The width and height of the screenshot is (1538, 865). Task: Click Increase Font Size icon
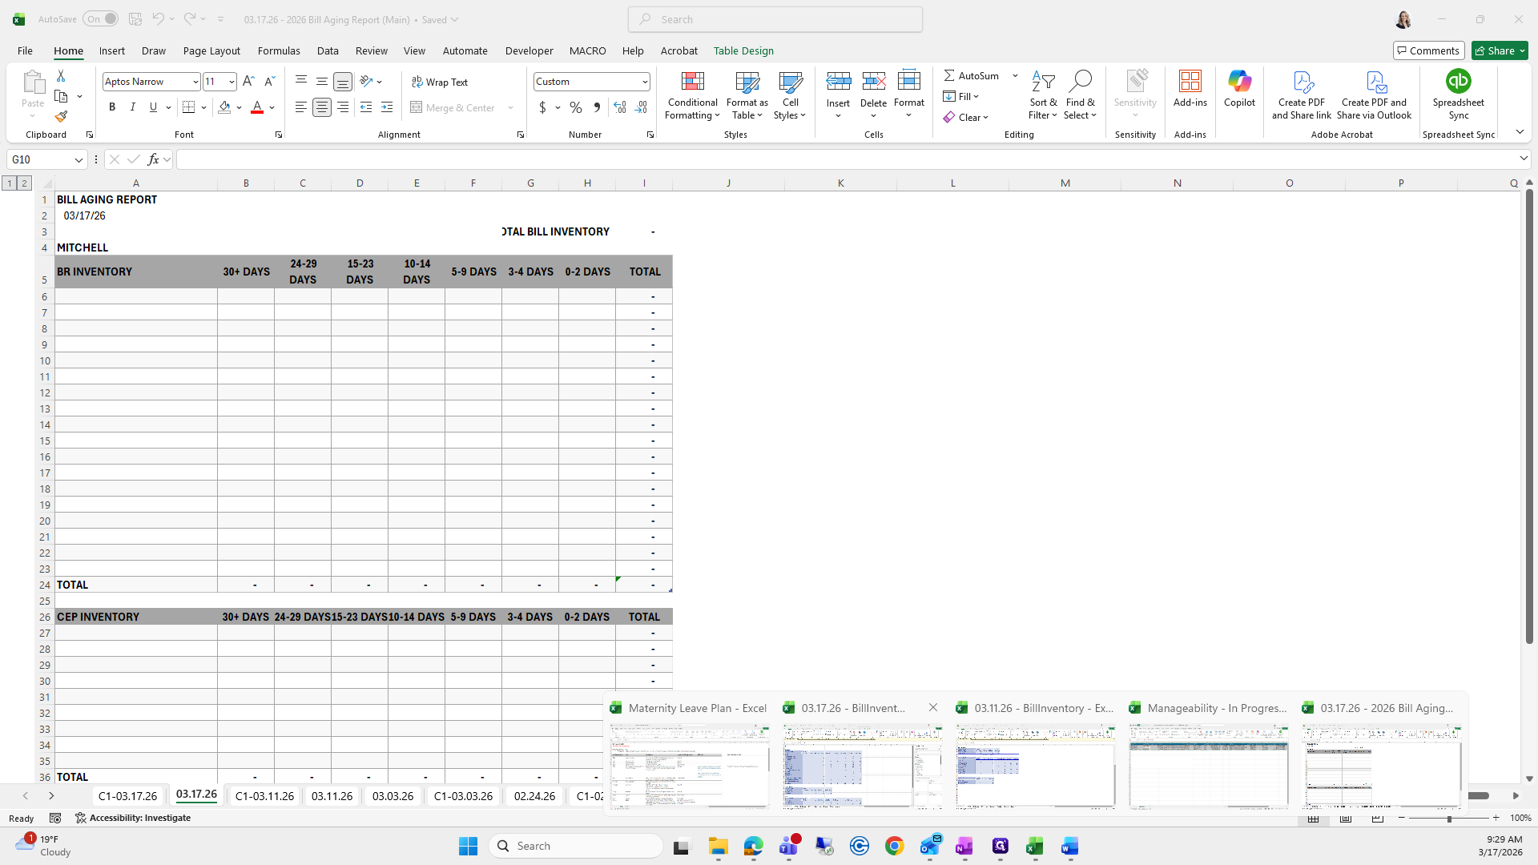[248, 82]
